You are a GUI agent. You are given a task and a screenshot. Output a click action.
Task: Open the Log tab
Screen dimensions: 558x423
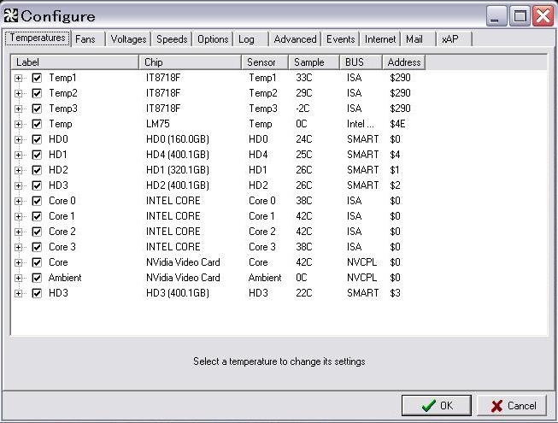tap(250, 38)
